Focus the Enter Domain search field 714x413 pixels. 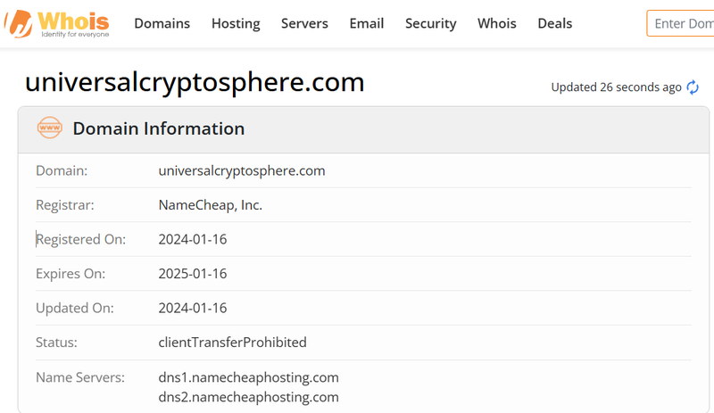tap(681, 23)
